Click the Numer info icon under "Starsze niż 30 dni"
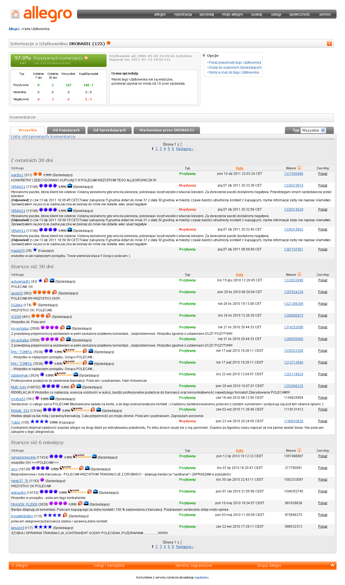Screen dimensions: 345x585 299,274
